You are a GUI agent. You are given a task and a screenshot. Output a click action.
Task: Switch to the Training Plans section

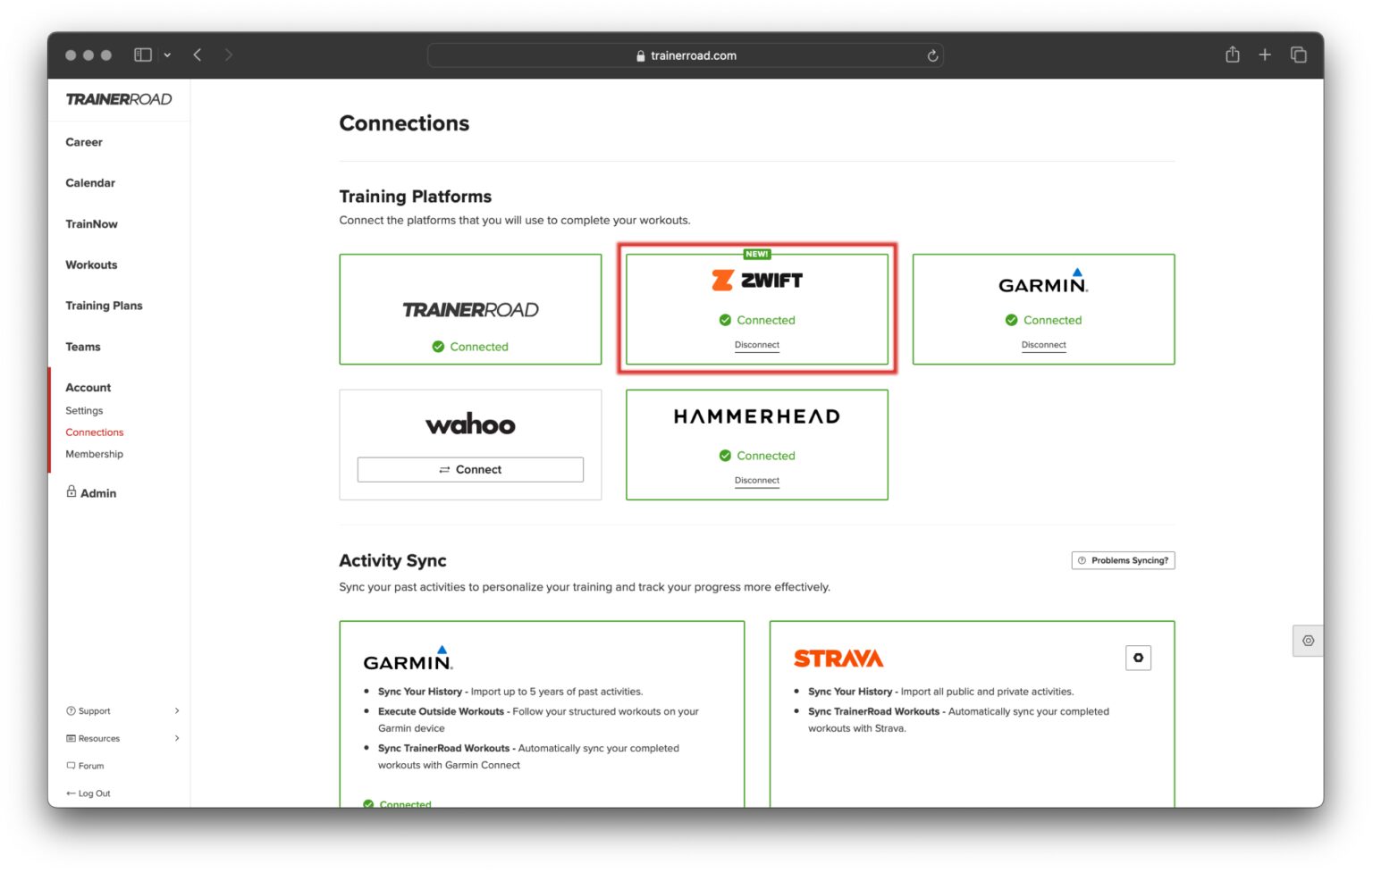coord(104,305)
